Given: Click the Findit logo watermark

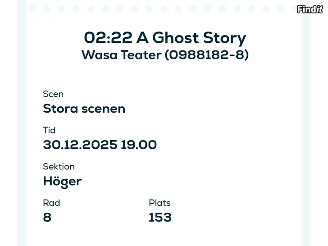Looking at the screenshot, I should [x=310, y=9].
